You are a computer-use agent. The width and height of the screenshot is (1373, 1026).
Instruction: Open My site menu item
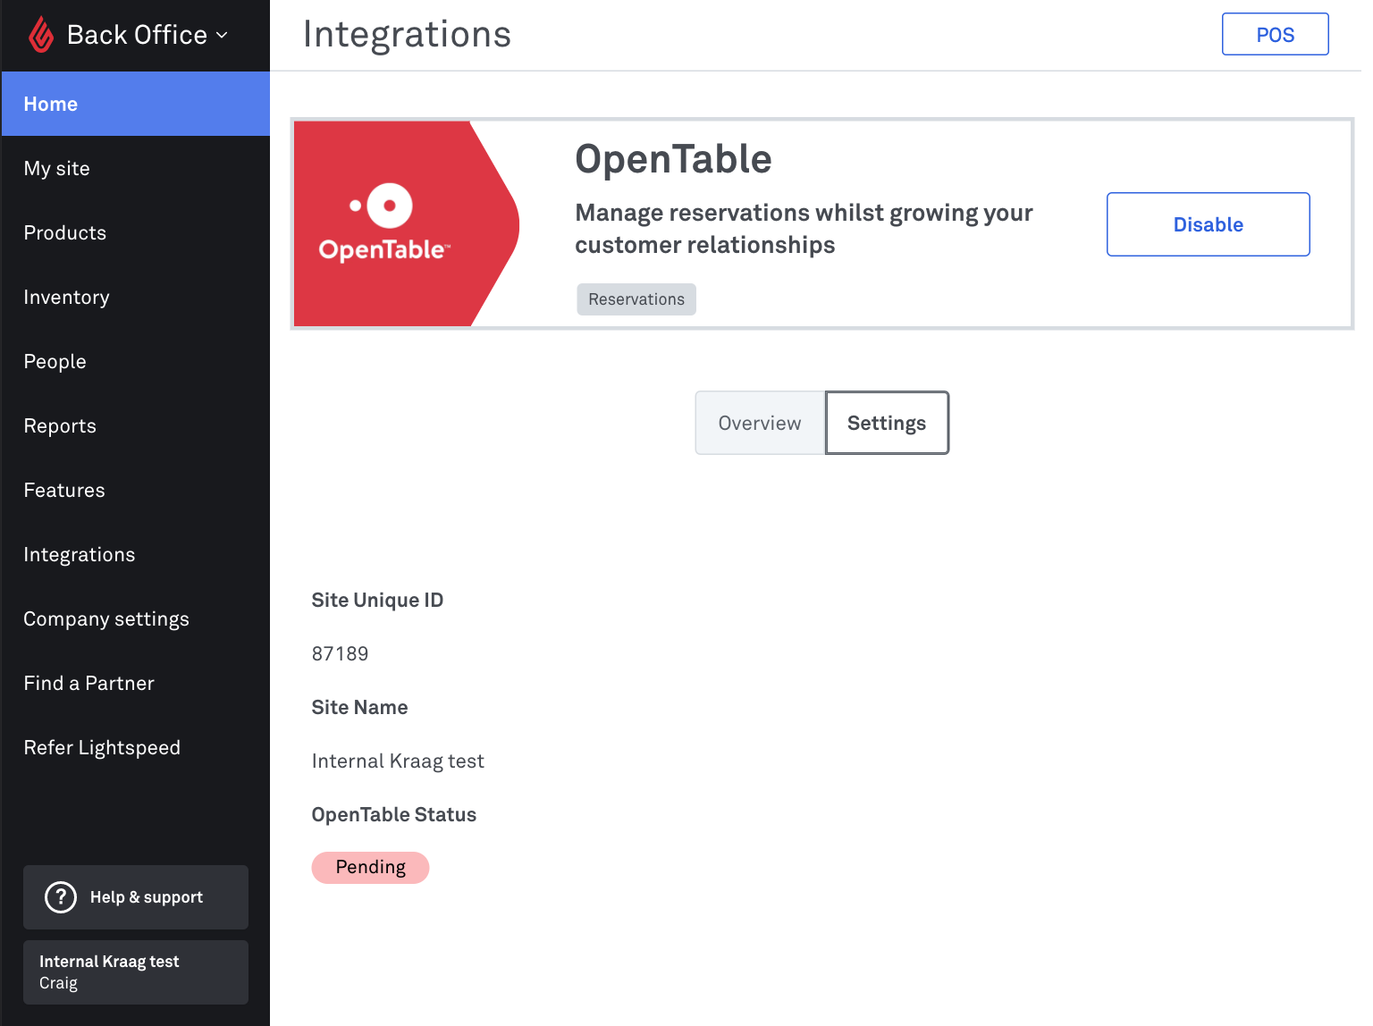point(57,168)
